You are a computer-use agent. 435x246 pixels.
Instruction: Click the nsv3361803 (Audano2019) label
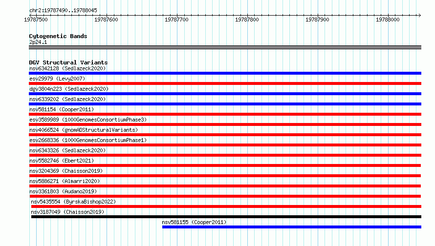pyautogui.click(x=63, y=191)
